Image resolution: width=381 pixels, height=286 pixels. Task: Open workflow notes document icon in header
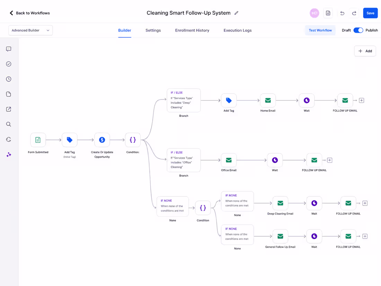328,13
